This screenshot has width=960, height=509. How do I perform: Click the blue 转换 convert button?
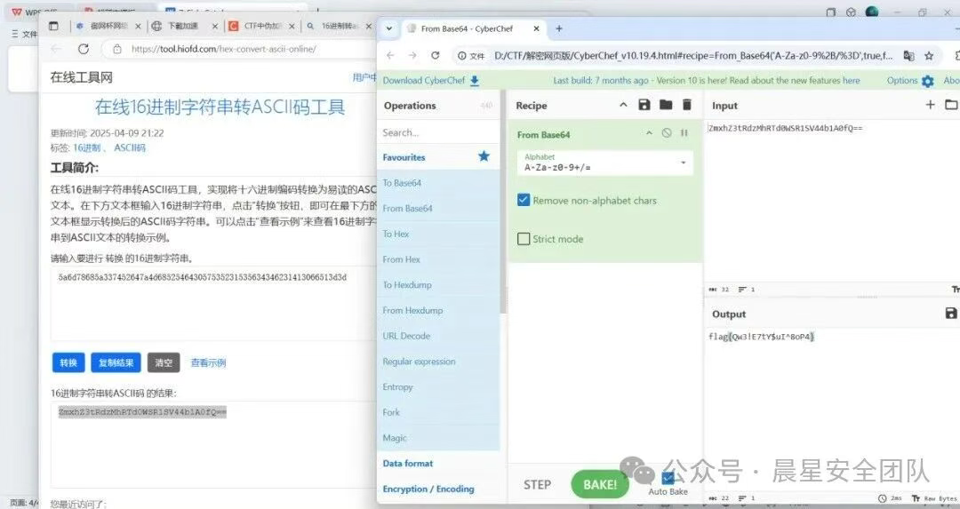coord(68,362)
